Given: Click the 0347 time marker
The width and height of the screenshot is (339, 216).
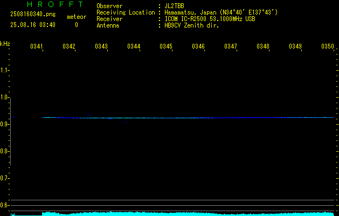Looking at the screenshot, I should [x=231, y=46].
